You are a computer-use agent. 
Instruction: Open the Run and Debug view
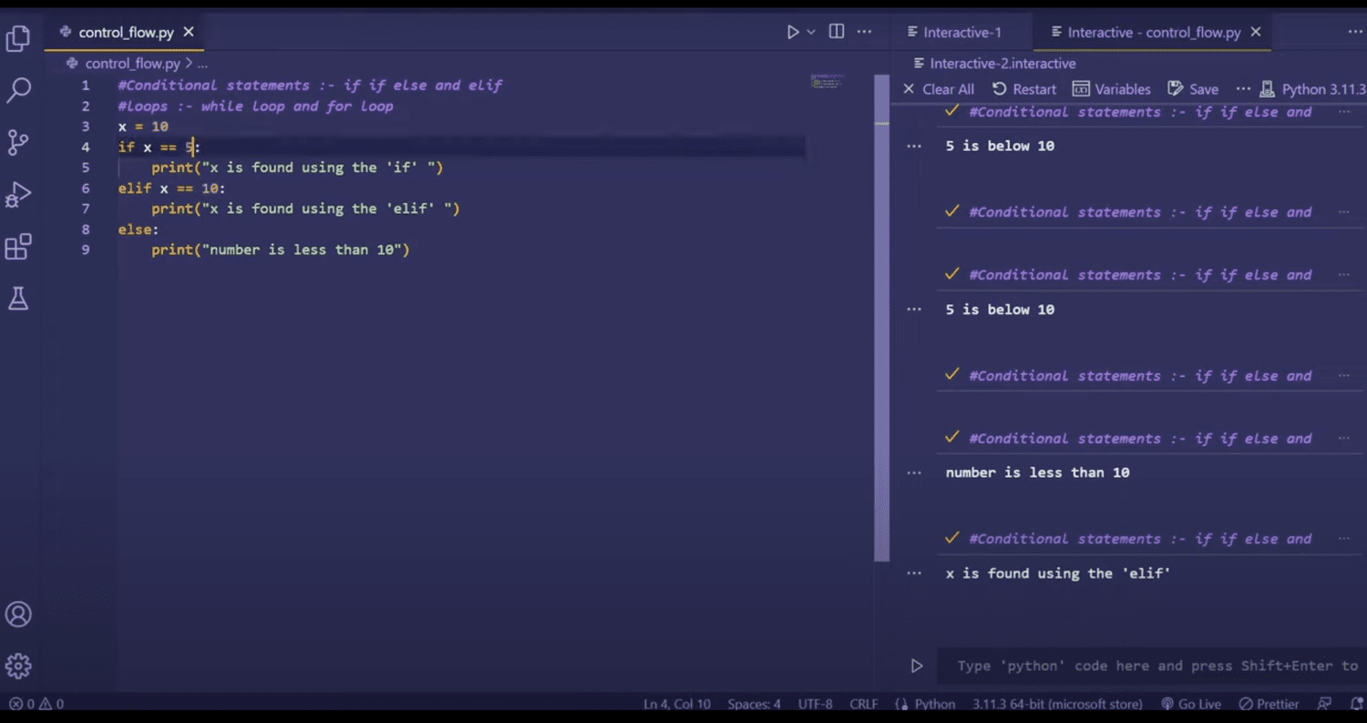tap(18, 194)
